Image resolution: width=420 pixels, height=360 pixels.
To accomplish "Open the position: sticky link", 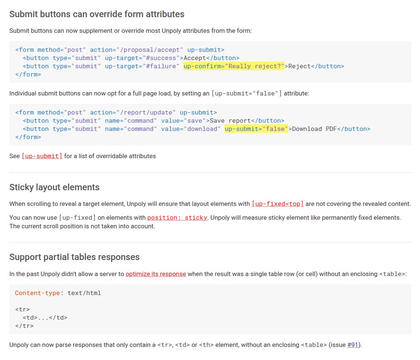I will [177, 218].
